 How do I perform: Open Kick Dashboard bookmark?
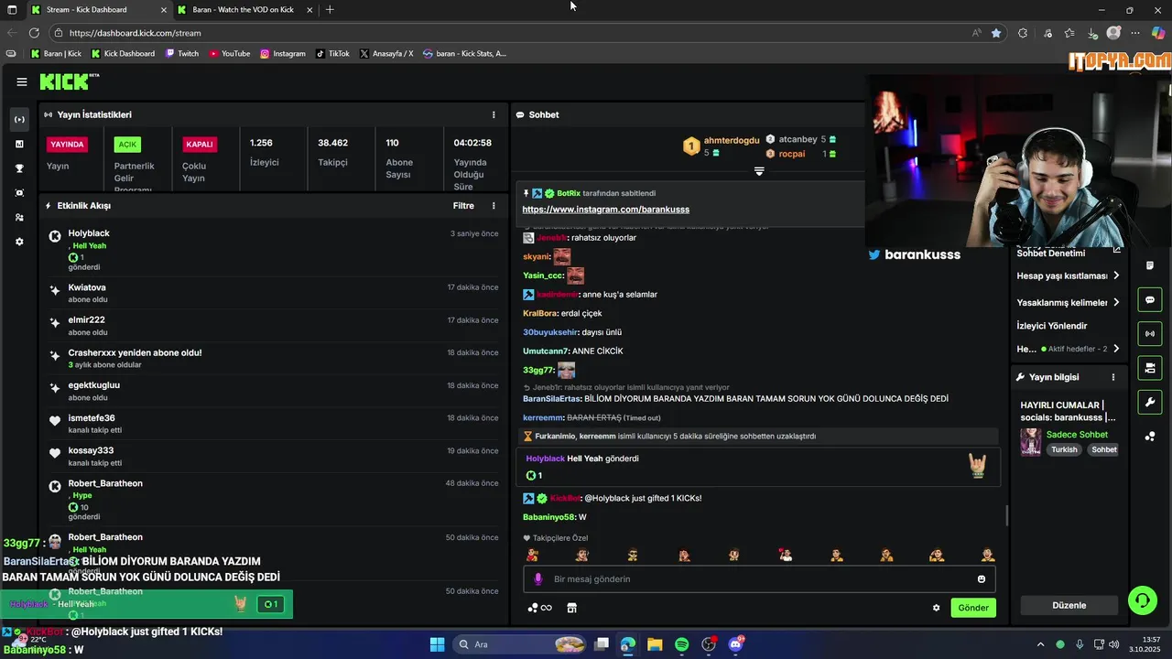123,54
